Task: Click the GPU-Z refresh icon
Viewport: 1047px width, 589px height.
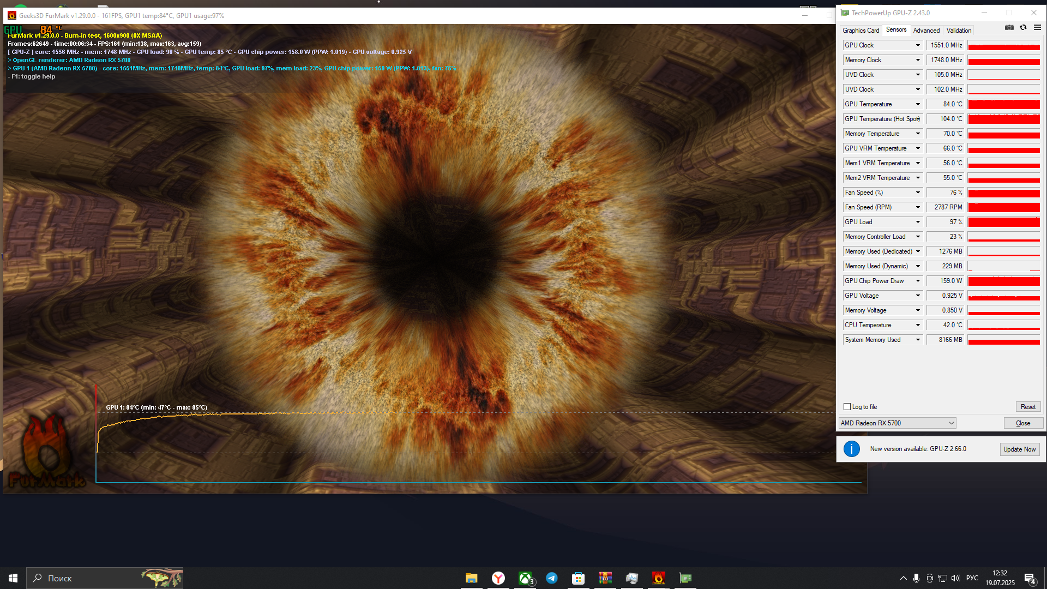Action: coord(1024,27)
